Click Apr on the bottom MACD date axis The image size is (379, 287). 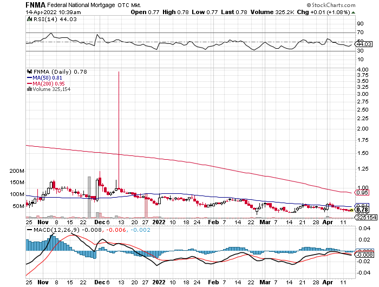click(328, 282)
